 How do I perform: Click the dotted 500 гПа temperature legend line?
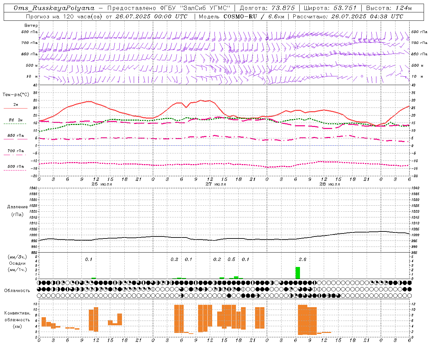click(x=15, y=170)
